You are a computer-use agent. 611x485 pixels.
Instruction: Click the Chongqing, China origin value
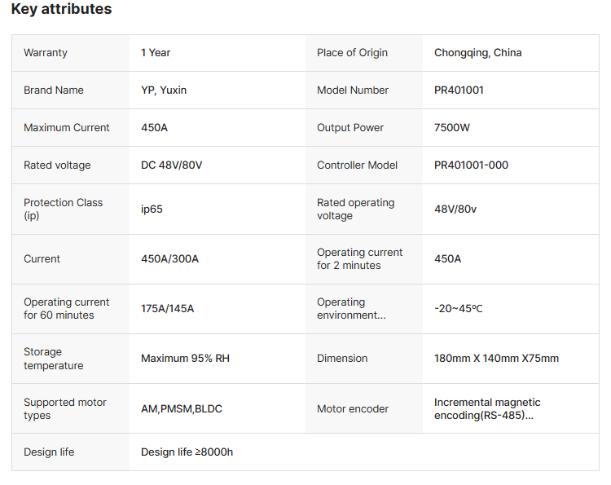(477, 53)
